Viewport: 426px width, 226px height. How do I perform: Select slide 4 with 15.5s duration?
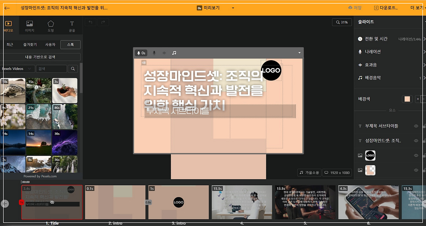(242, 202)
